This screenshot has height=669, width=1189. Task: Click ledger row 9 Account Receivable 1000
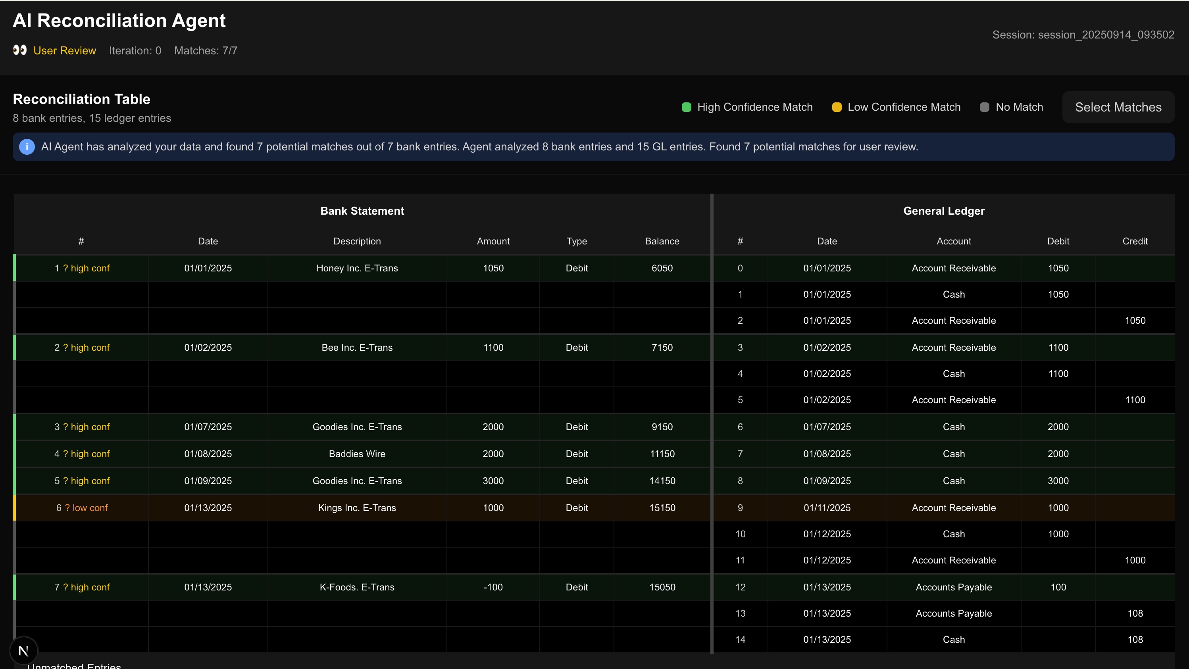(954, 508)
